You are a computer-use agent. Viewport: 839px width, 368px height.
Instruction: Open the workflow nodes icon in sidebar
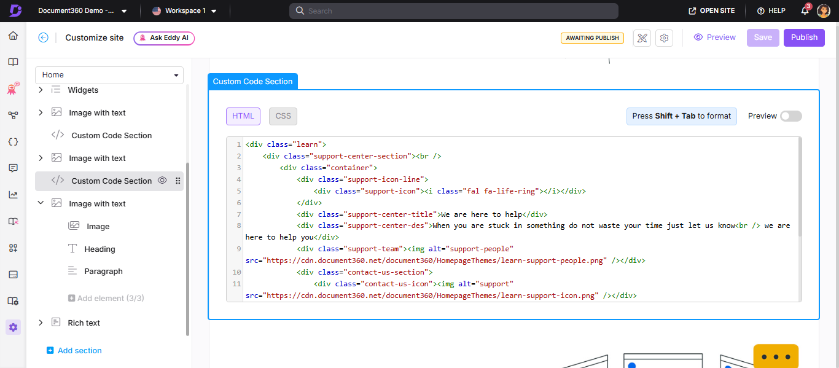point(13,115)
